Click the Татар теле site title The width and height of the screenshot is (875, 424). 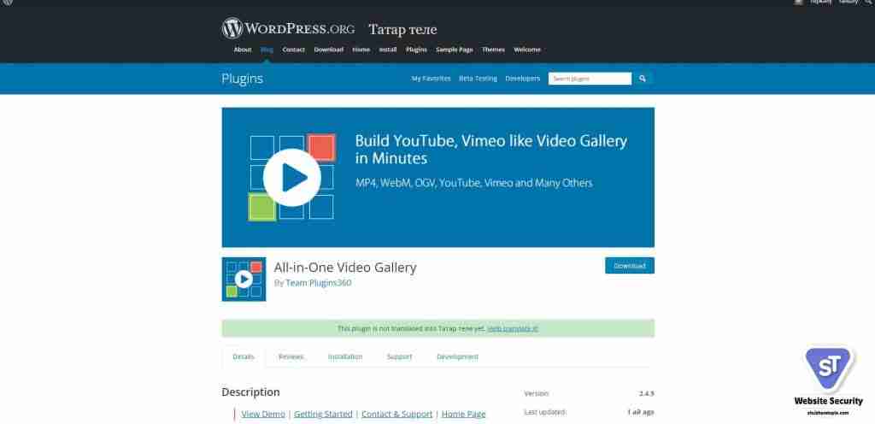403,30
